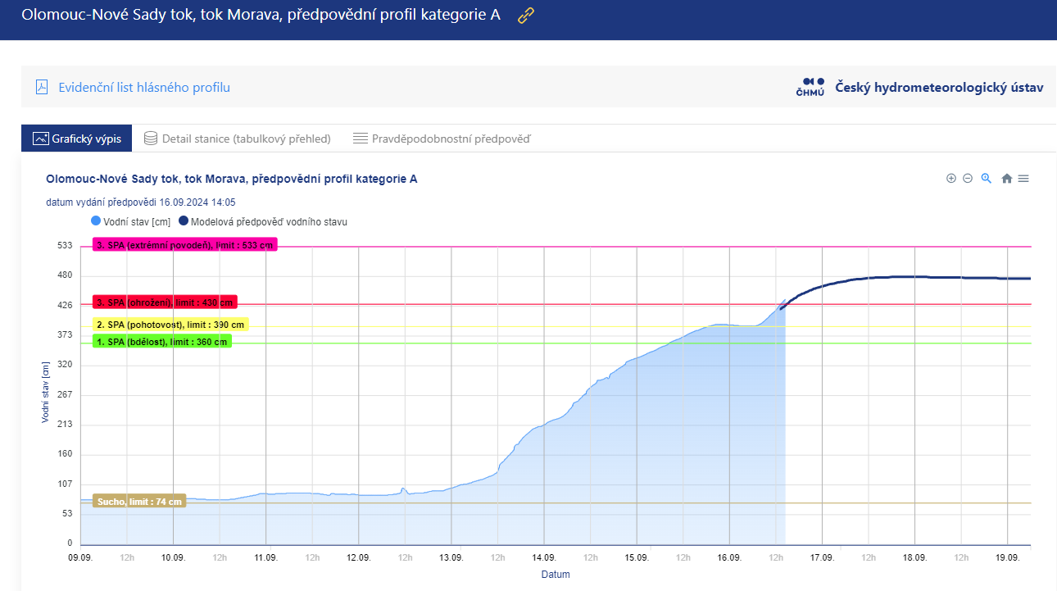Click the database icon on Detail stanice tab
The height and width of the screenshot is (591, 1057).
(150, 139)
